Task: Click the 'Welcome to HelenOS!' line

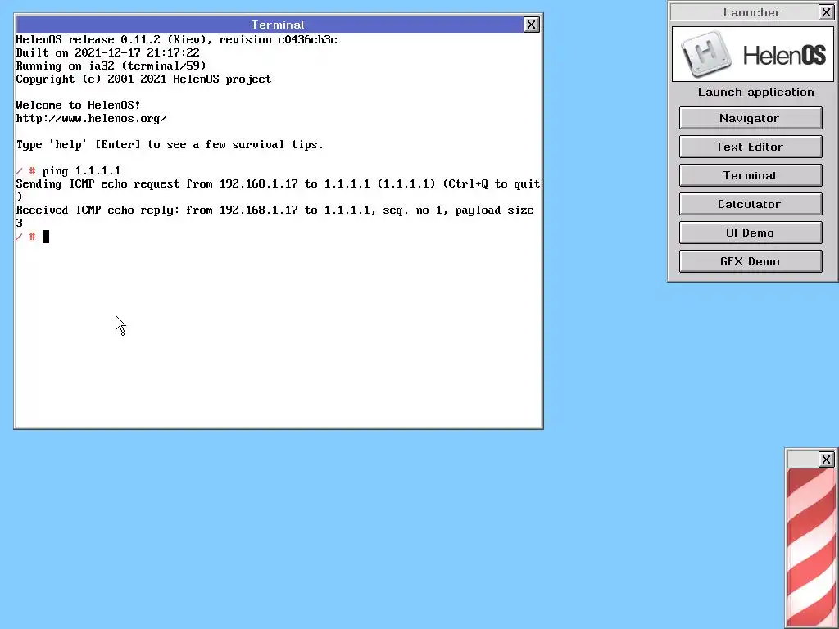Action: tap(78, 106)
